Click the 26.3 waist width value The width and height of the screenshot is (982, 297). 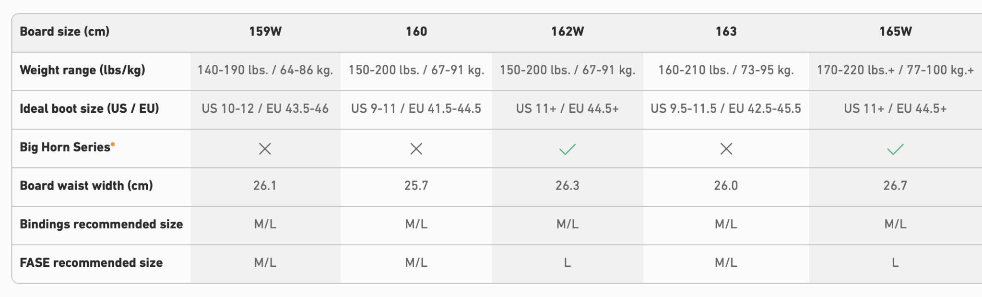point(567,186)
